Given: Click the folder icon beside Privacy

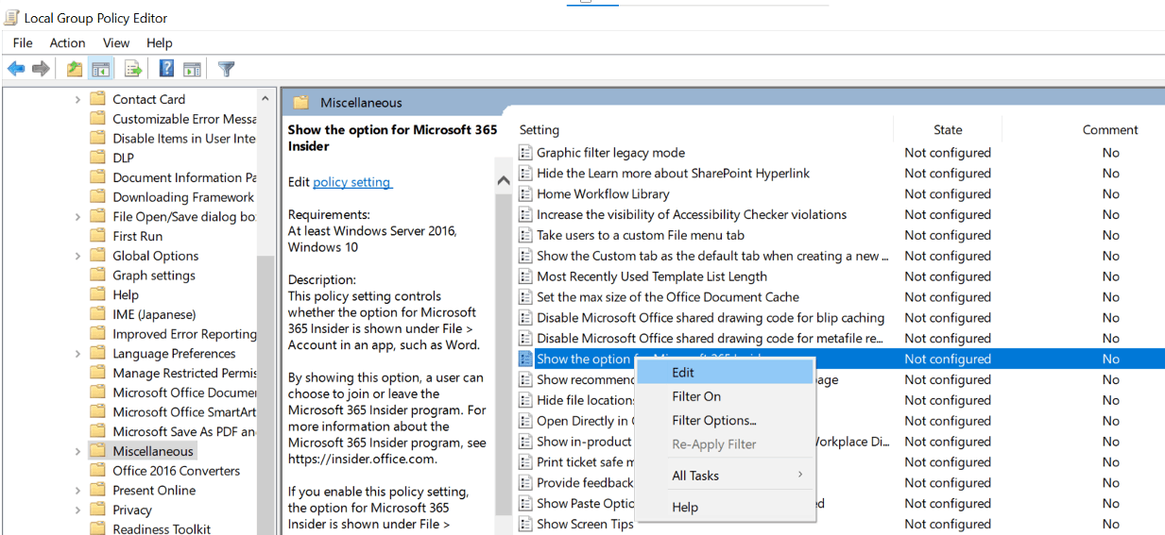Looking at the screenshot, I should pyautogui.click(x=97, y=510).
